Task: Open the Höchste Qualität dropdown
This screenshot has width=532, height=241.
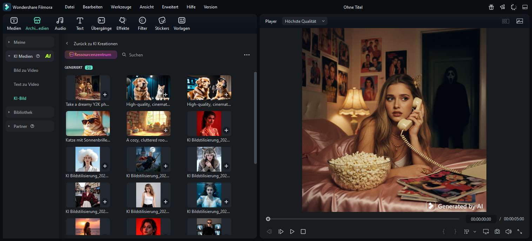Action: [x=304, y=21]
